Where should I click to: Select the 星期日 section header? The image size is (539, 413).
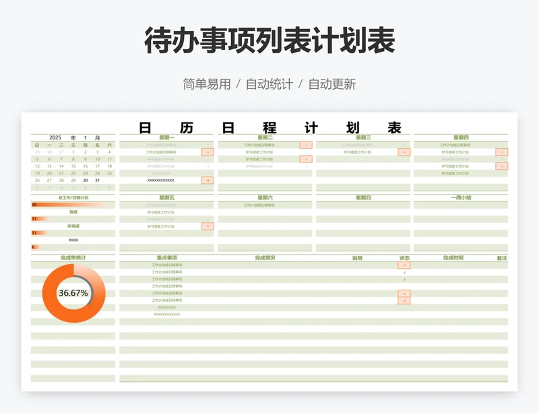[x=363, y=197]
